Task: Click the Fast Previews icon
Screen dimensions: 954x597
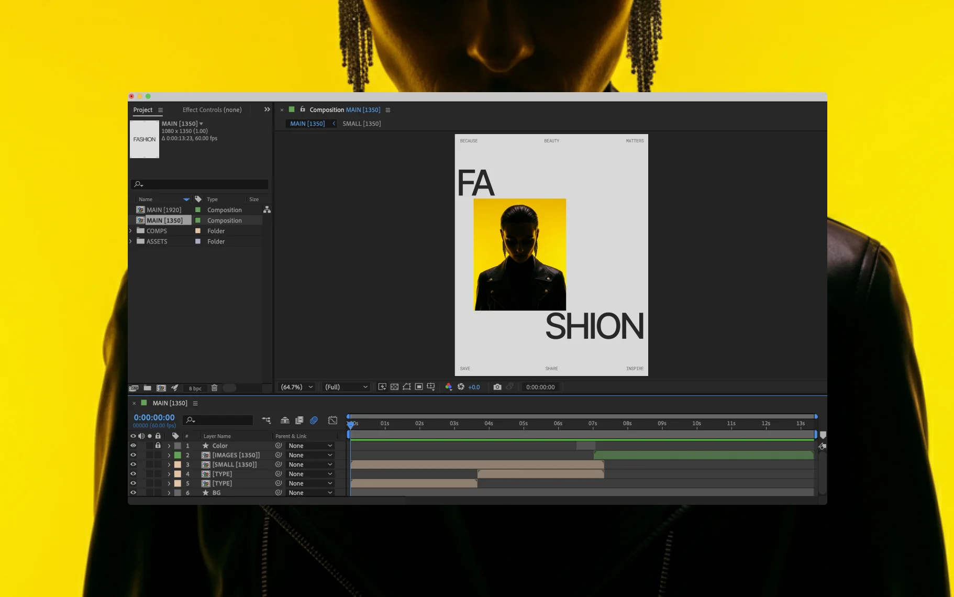Action: coord(382,387)
